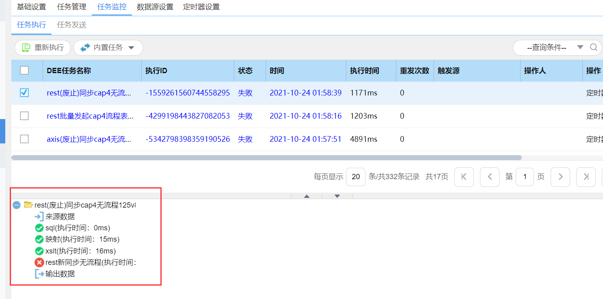The width and height of the screenshot is (603, 299).
Task: Open the 基础设置 tab
Action: pos(32,7)
